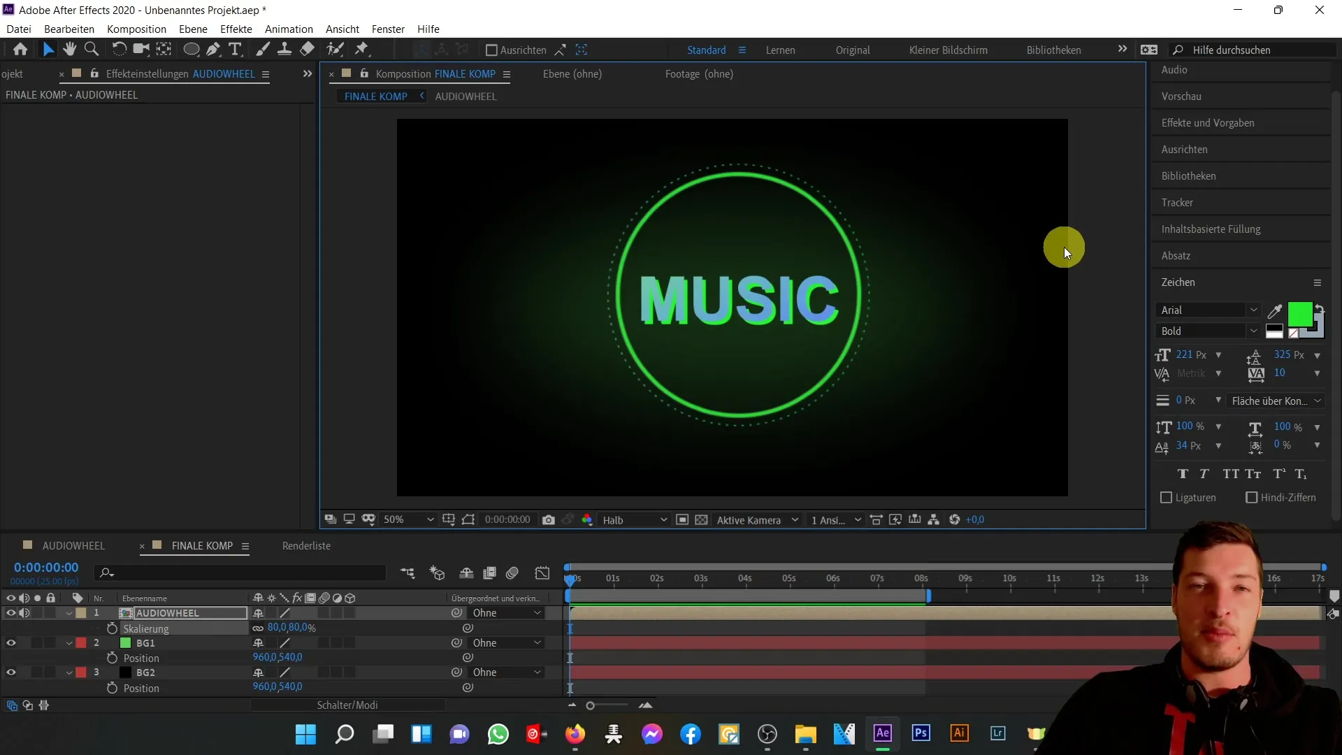
Task: Hide the BG2 layer eye
Action: coord(10,673)
